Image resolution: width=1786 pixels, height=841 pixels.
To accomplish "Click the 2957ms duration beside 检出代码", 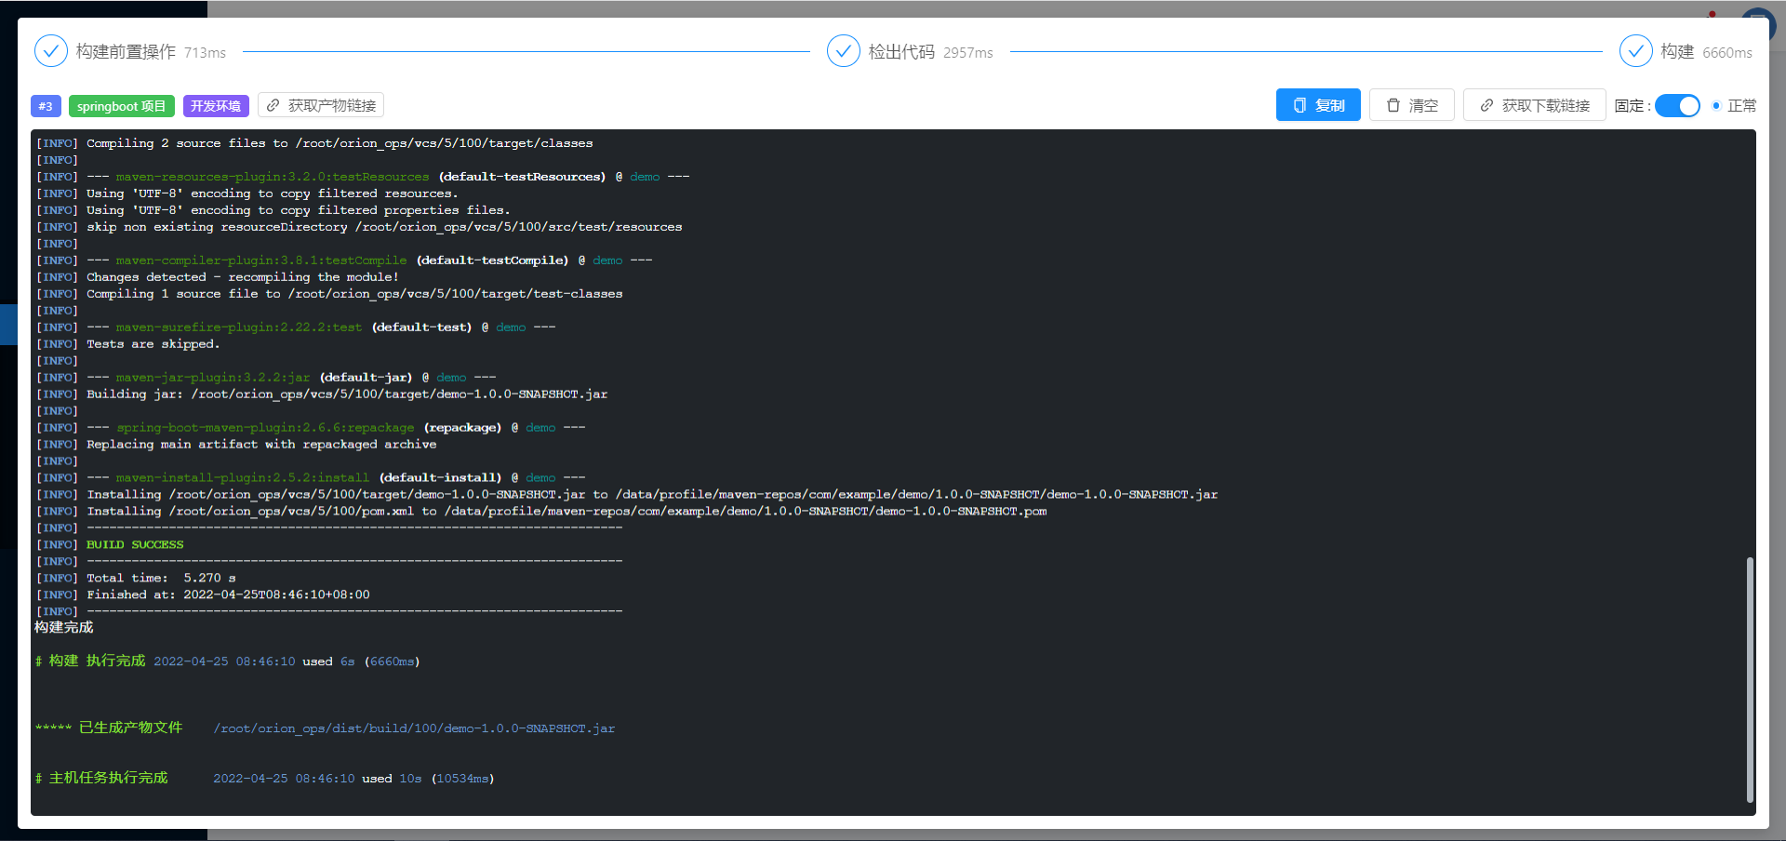I will [968, 53].
